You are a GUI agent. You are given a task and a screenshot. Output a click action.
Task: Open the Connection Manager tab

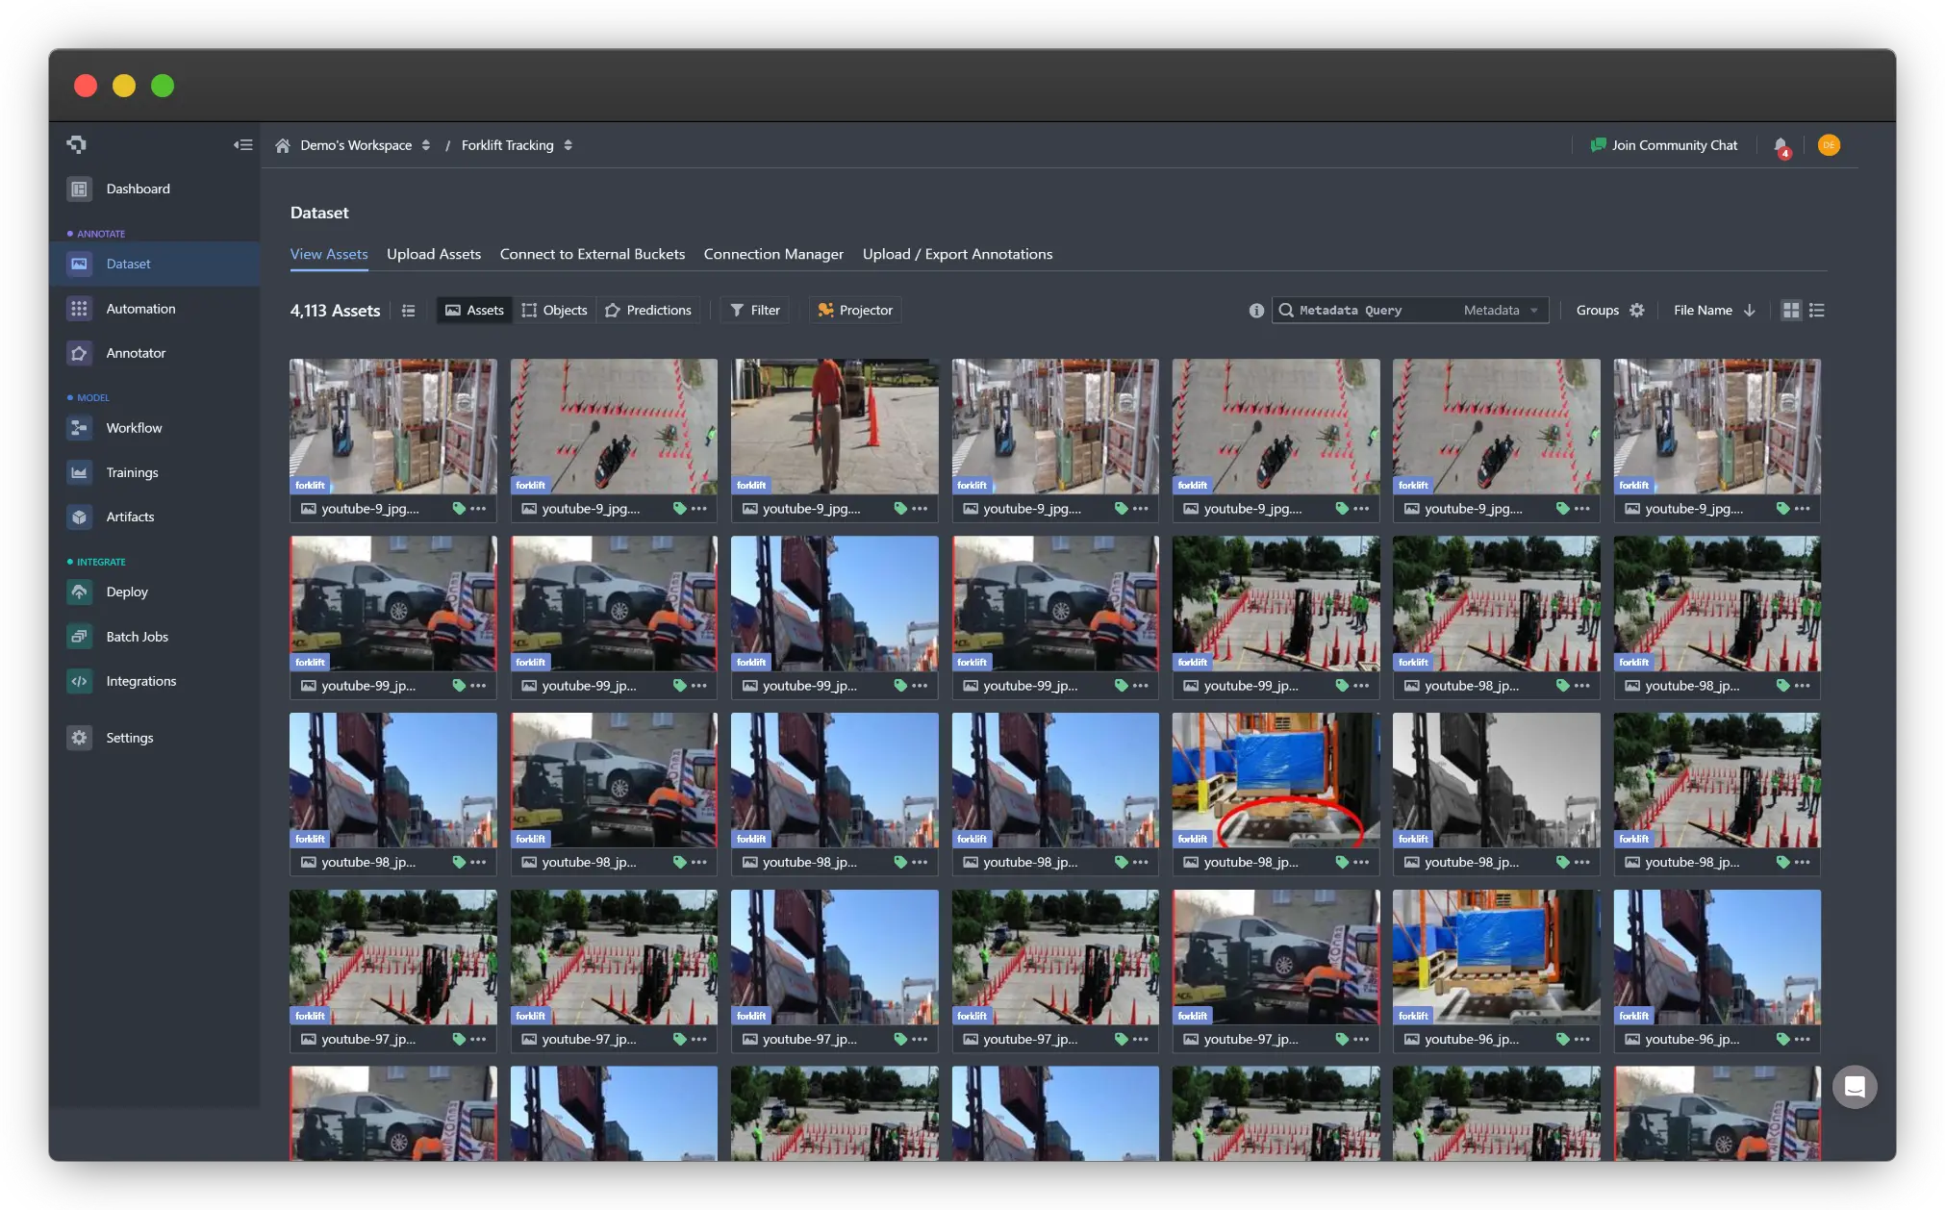point(773,254)
